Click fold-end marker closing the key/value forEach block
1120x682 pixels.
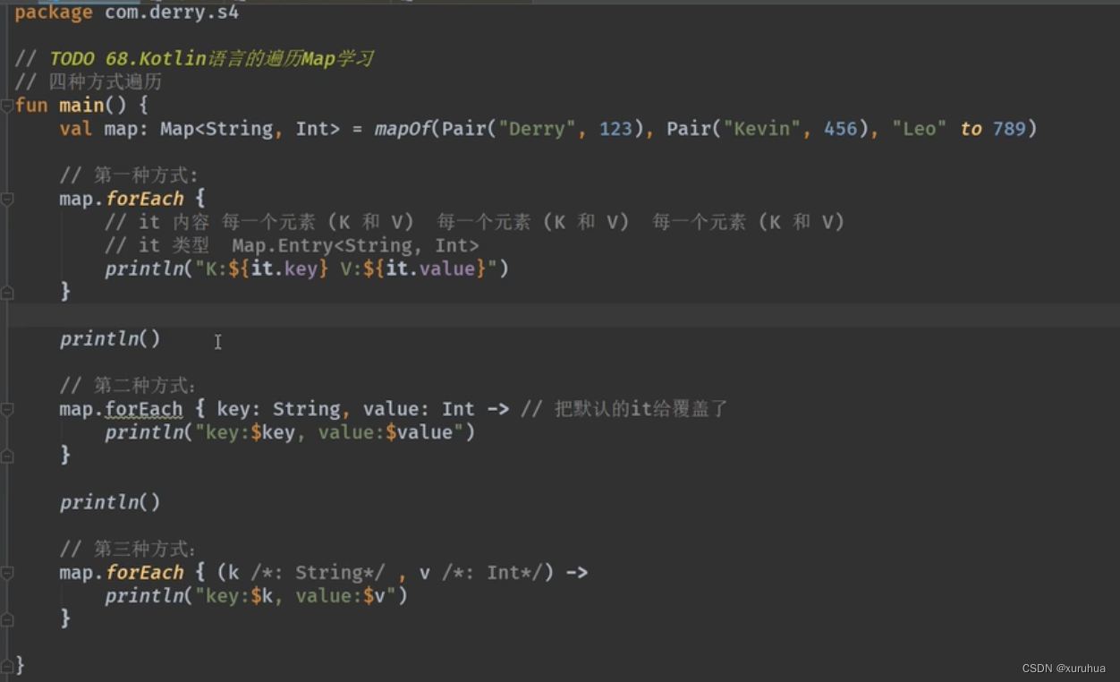pos(7,456)
